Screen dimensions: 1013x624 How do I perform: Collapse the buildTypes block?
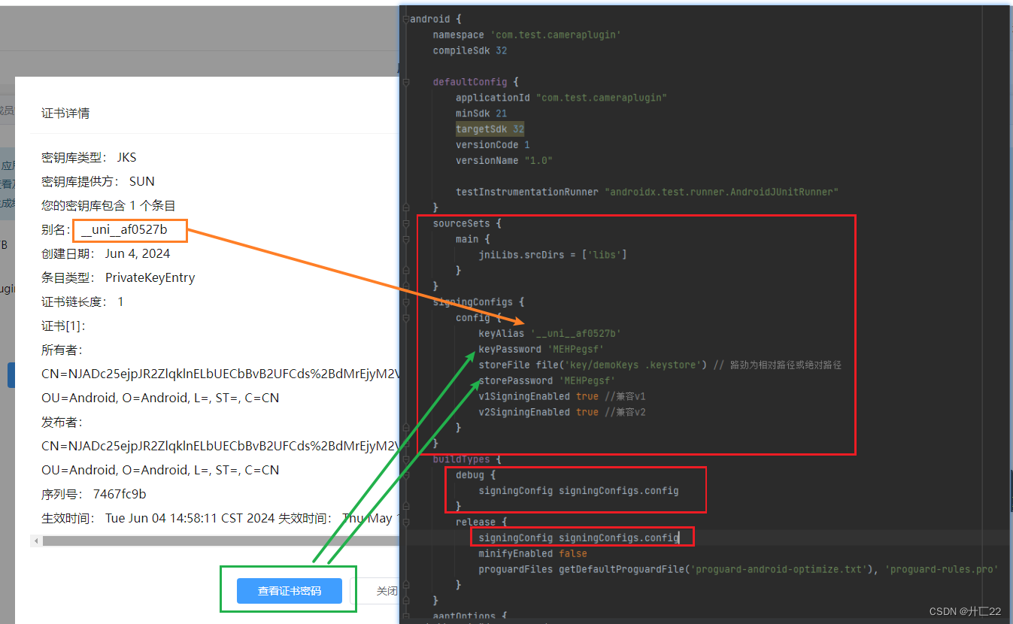click(406, 459)
